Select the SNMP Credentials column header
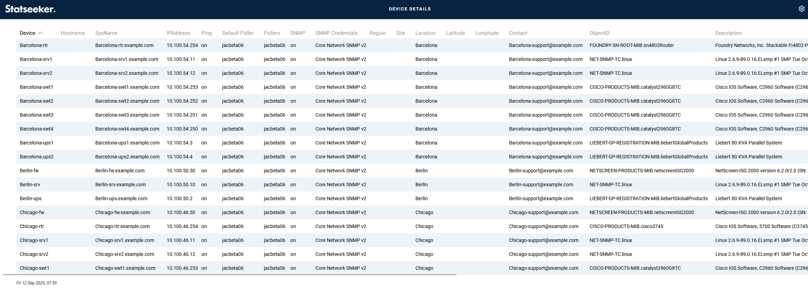The height and width of the screenshot is (290, 808). point(336,33)
